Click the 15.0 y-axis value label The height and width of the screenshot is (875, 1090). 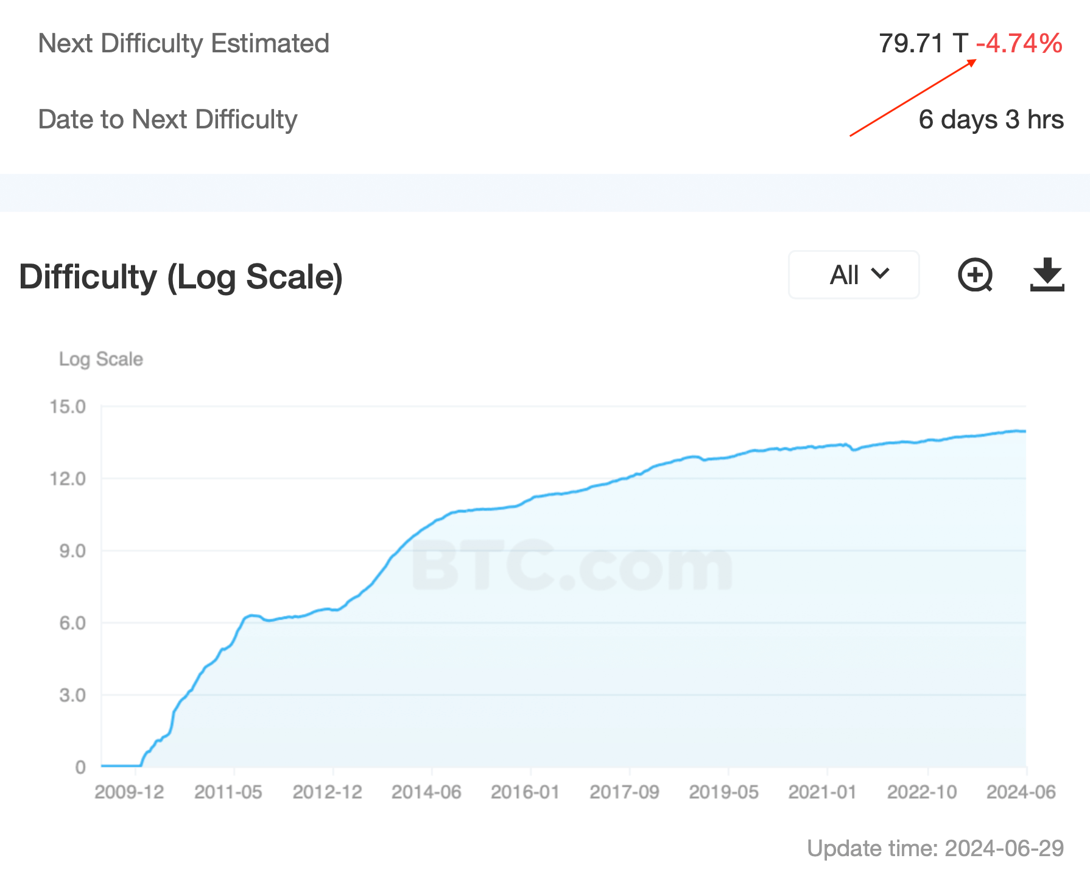[x=68, y=406]
